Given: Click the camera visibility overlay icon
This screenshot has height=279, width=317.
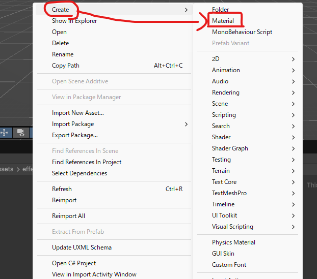Looking at the screenshot, I should tap(21, 132).
